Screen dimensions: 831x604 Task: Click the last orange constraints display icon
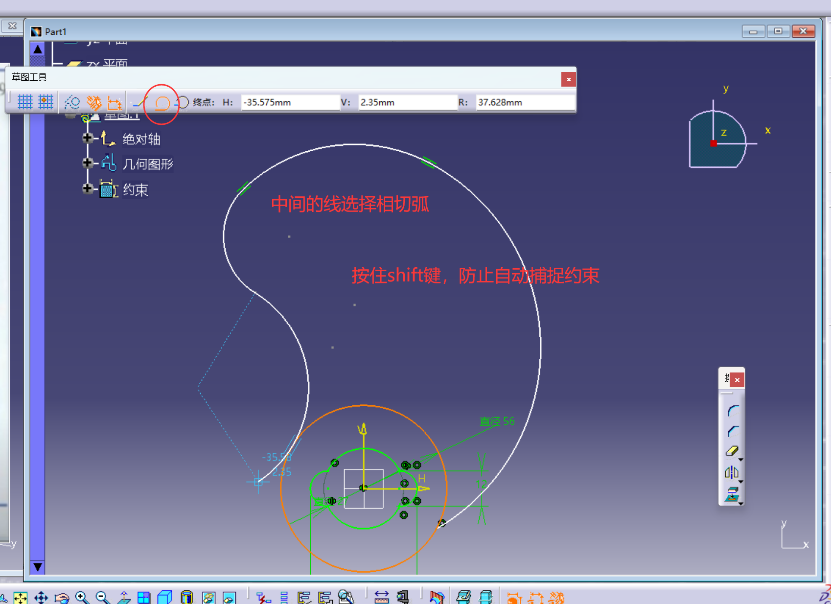[x=556, y=598]
